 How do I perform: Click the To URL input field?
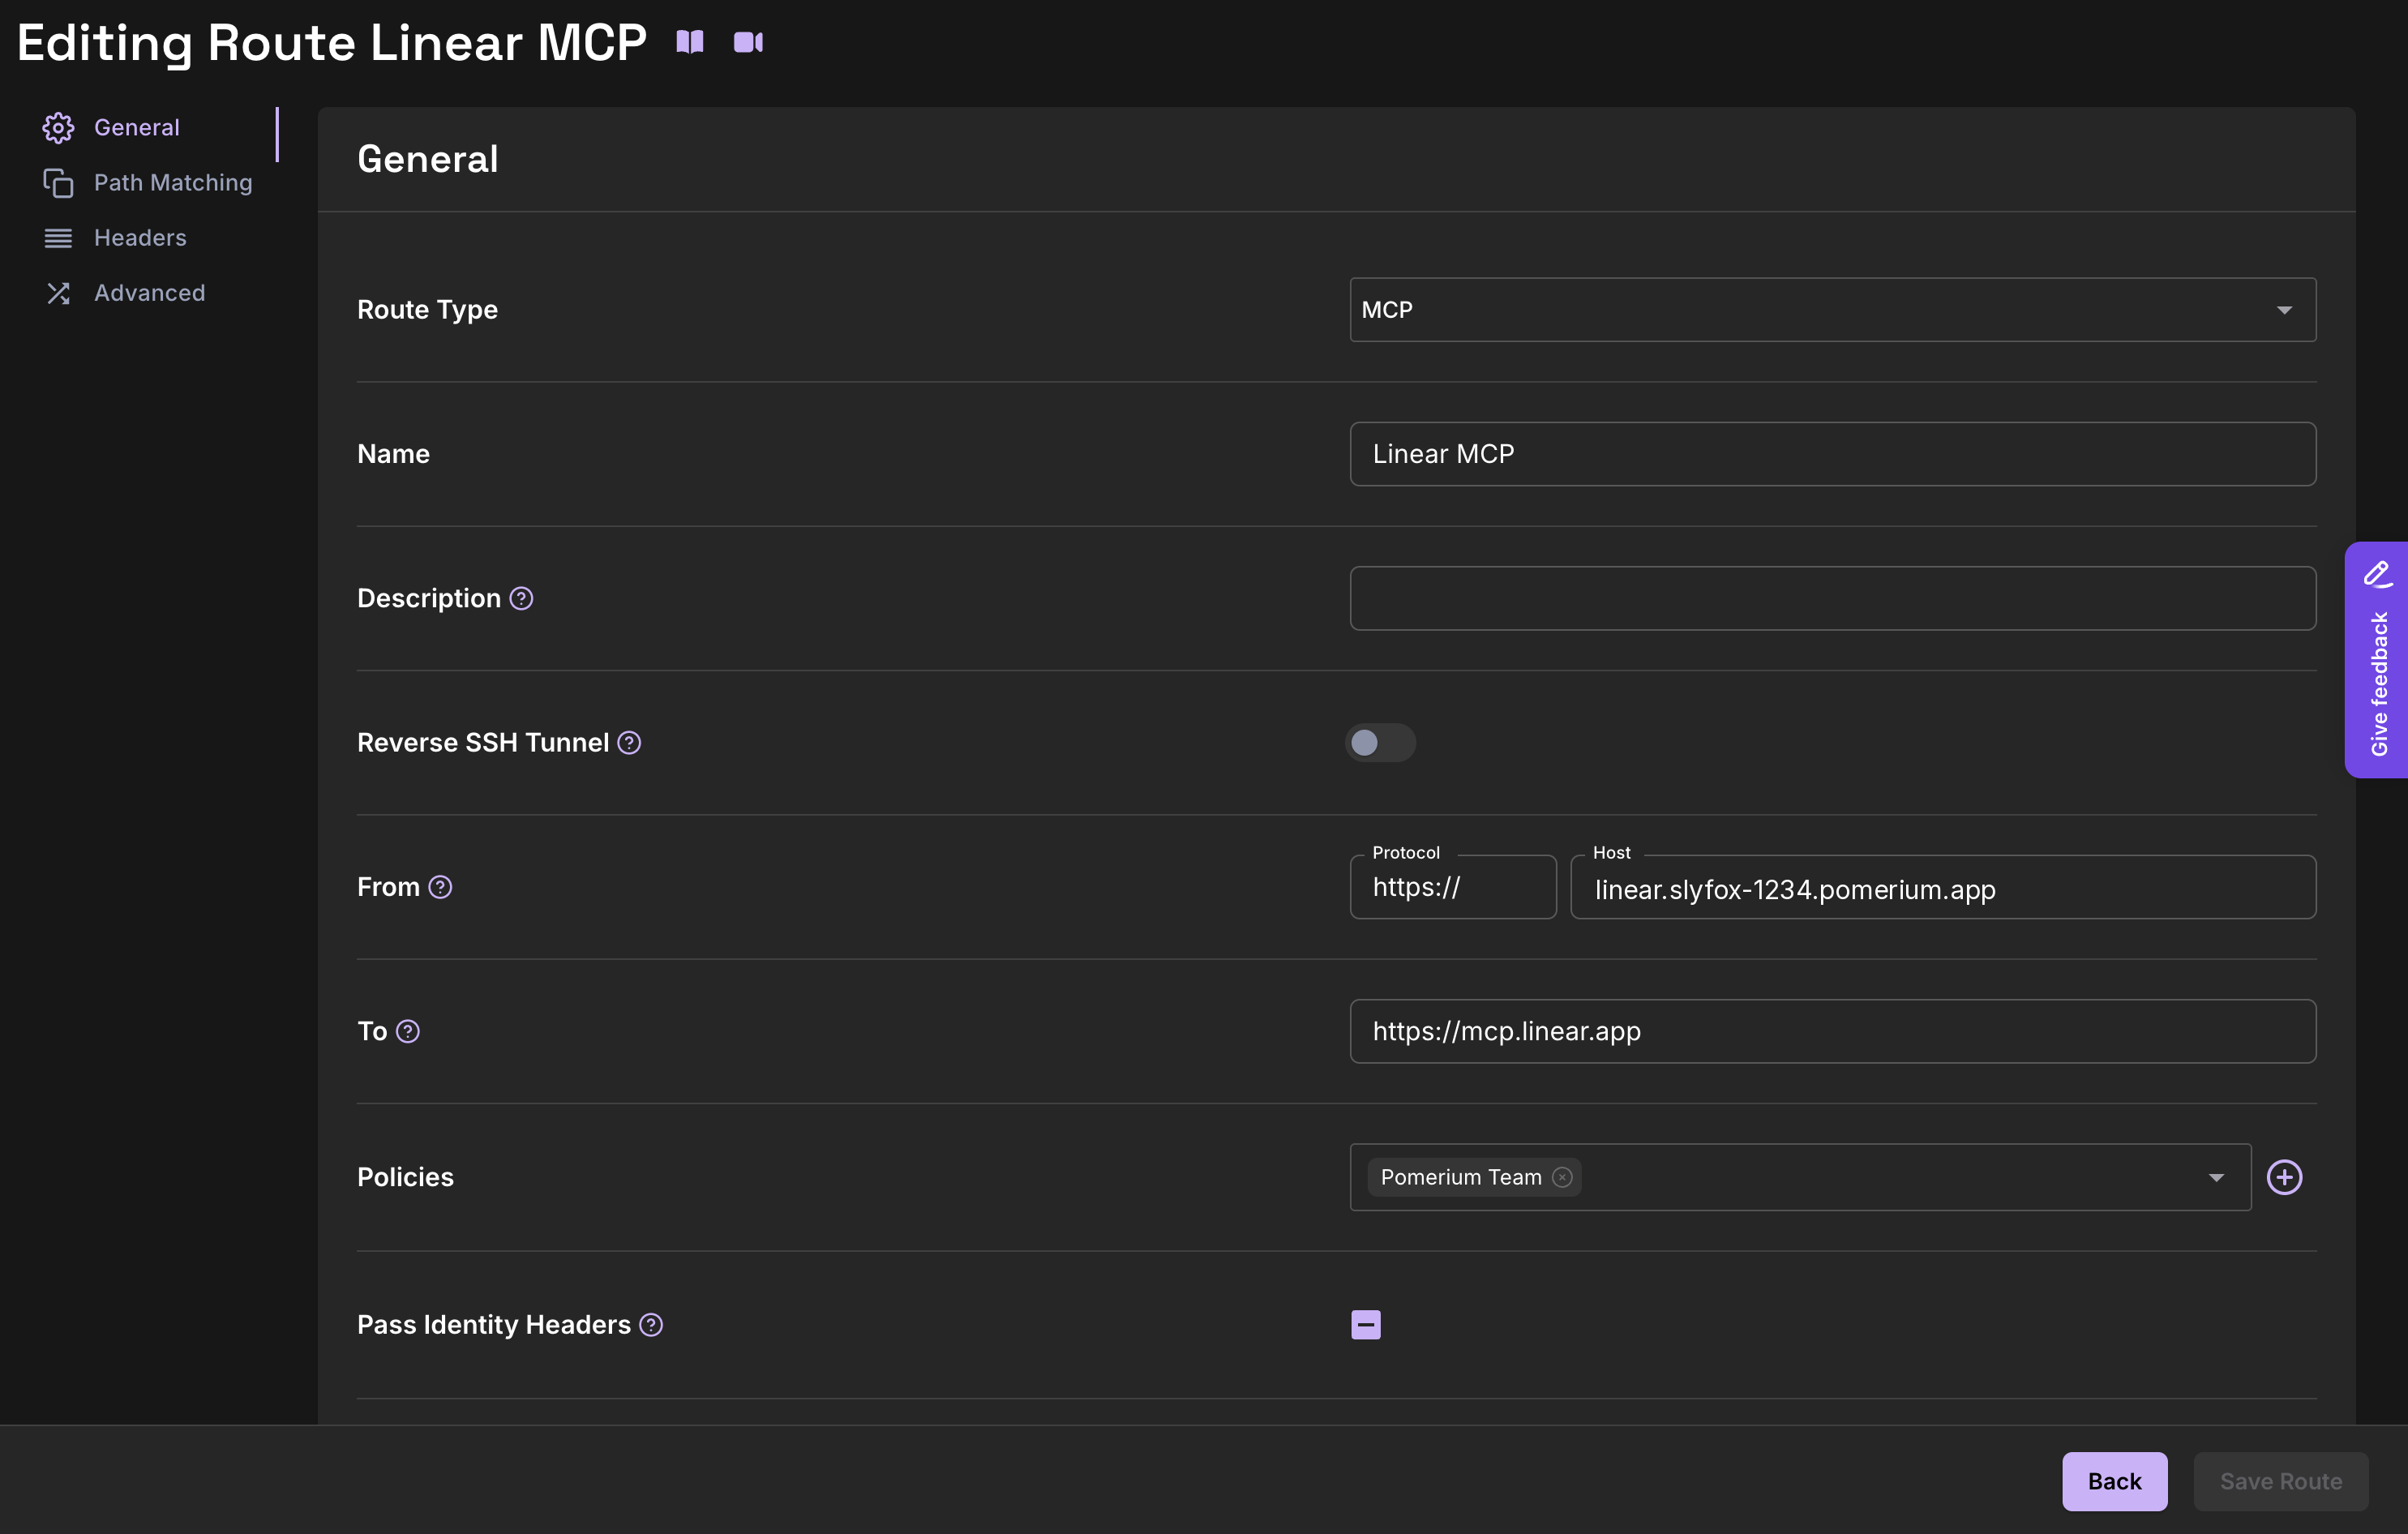1832,1031
